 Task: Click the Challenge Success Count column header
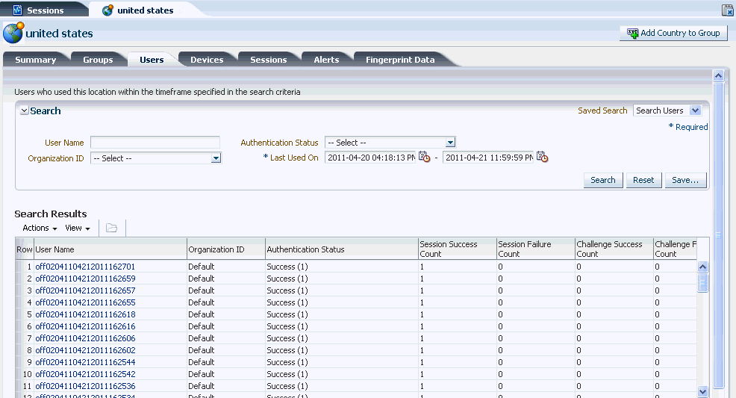(614, 249)
